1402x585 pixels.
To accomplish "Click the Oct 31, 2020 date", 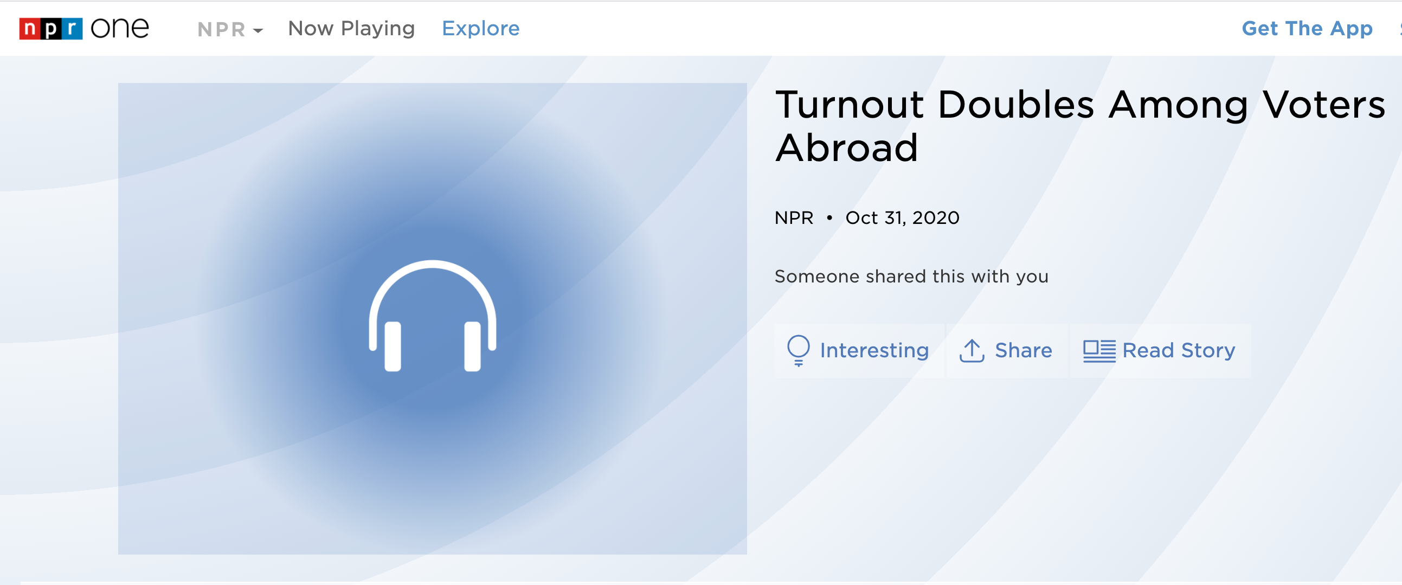I will [902, 217].
